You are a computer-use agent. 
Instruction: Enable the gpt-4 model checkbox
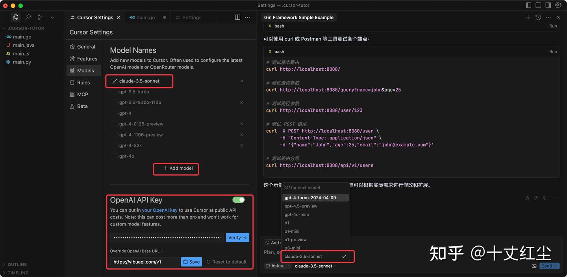[115, 113]
